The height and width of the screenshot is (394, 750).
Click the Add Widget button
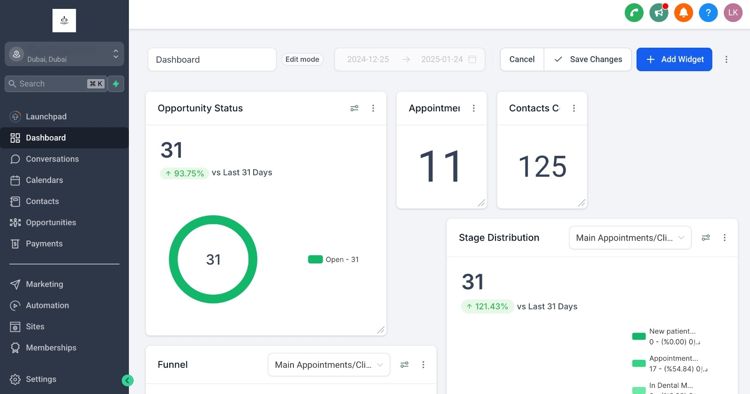[x=674, y=59]
